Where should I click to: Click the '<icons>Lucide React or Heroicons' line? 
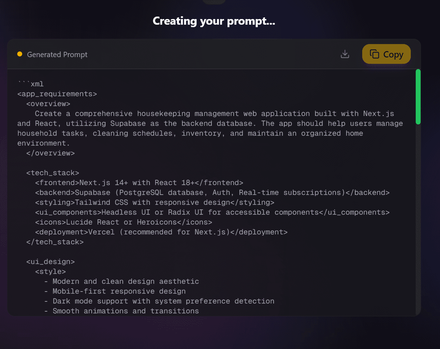click(124, 222)
